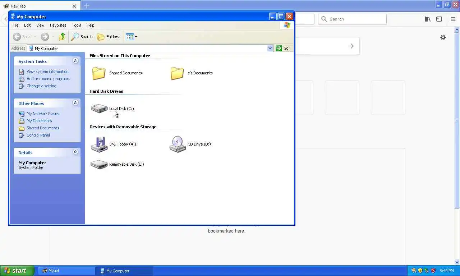Viewport: 460px width, 276px height.
Task: Open My Network Places link
Action: point(43,114)
